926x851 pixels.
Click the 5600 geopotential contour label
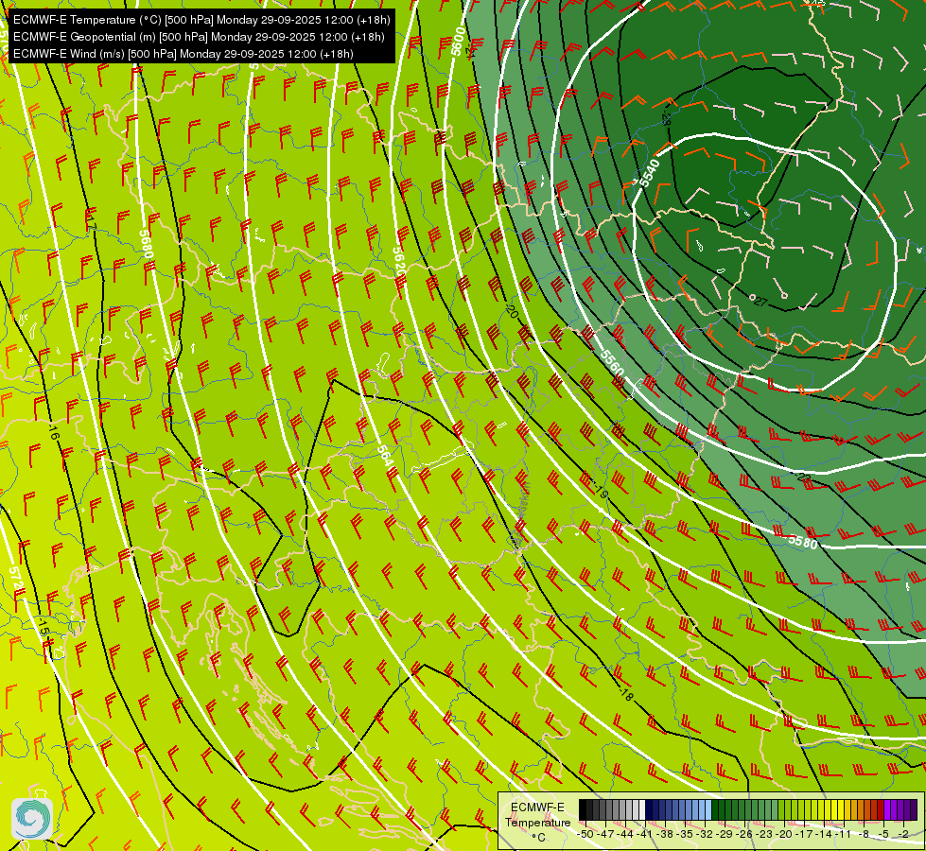pos(459,42)
